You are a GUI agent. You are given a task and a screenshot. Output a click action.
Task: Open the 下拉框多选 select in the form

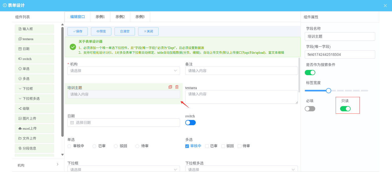tap(242, 168)
